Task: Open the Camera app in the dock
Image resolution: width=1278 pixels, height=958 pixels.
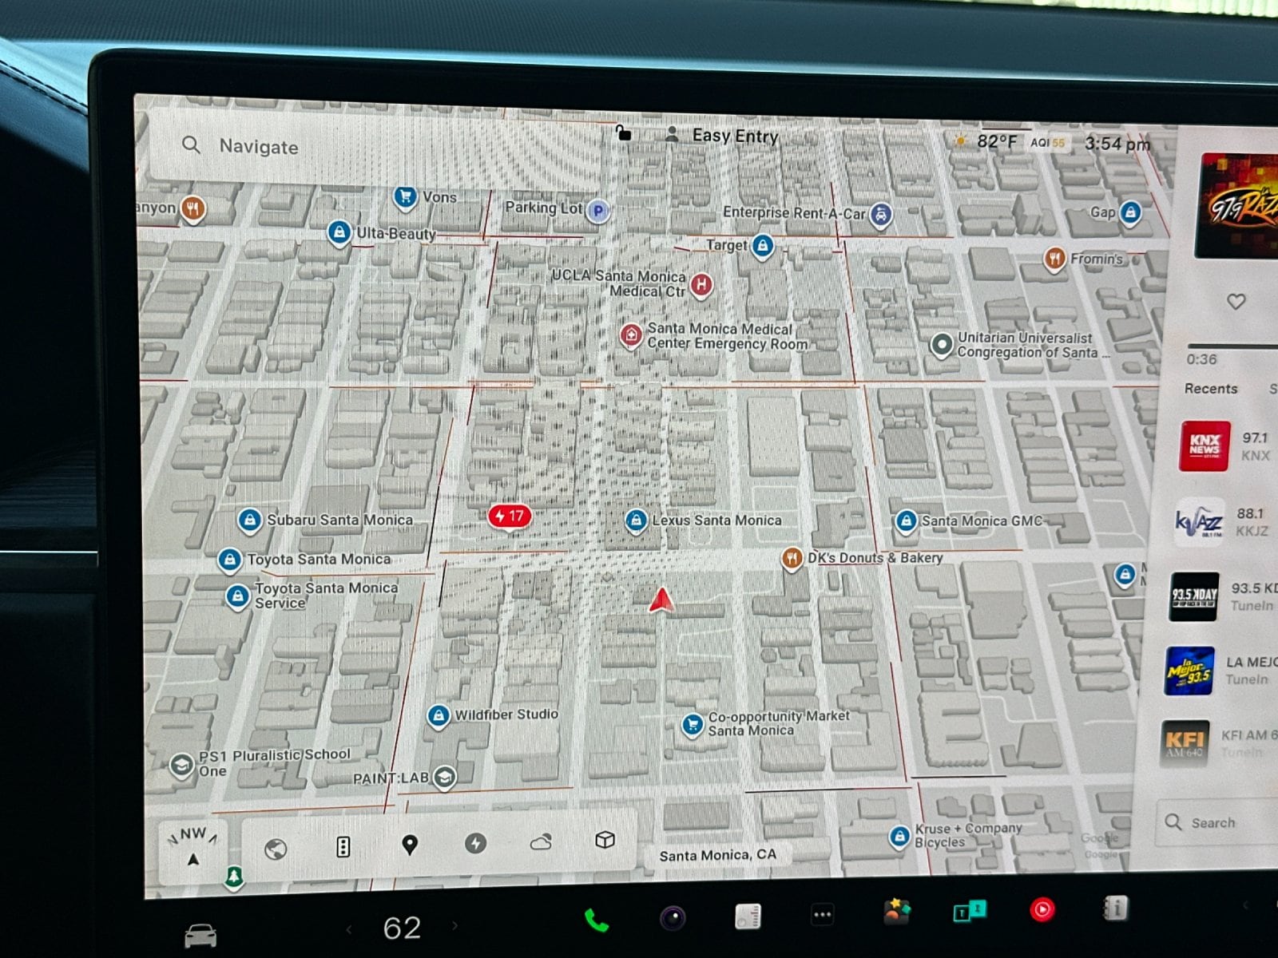Action: coord(673,918)
